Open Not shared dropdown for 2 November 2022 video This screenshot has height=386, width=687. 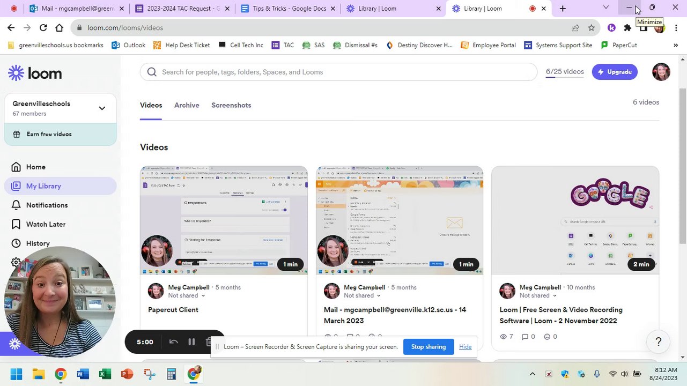point(538,295)
